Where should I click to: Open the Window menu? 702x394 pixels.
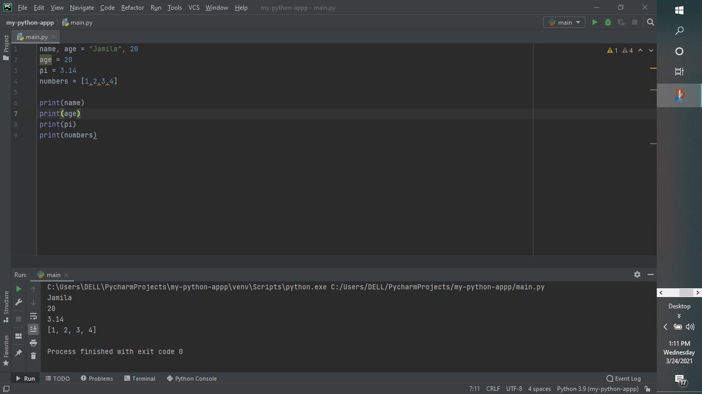click(x=217, y=8)
